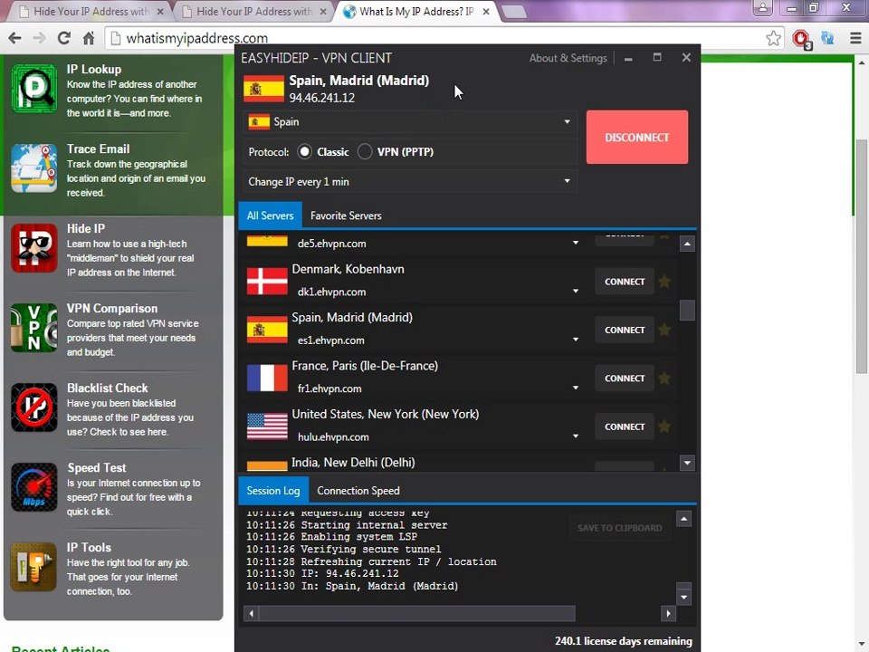
Task: Click the 240.1 license days remaining text
Action: 624,641
